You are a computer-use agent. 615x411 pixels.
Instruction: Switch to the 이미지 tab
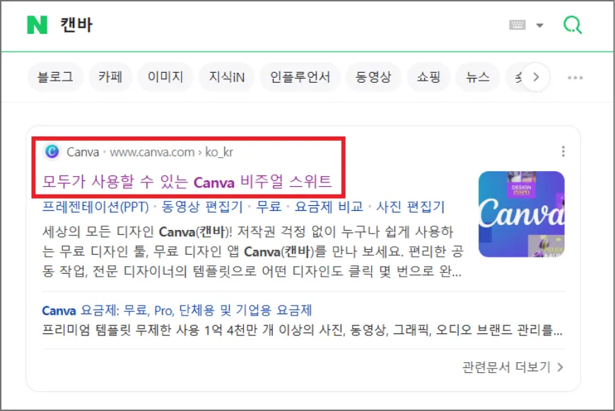point(165,77)
